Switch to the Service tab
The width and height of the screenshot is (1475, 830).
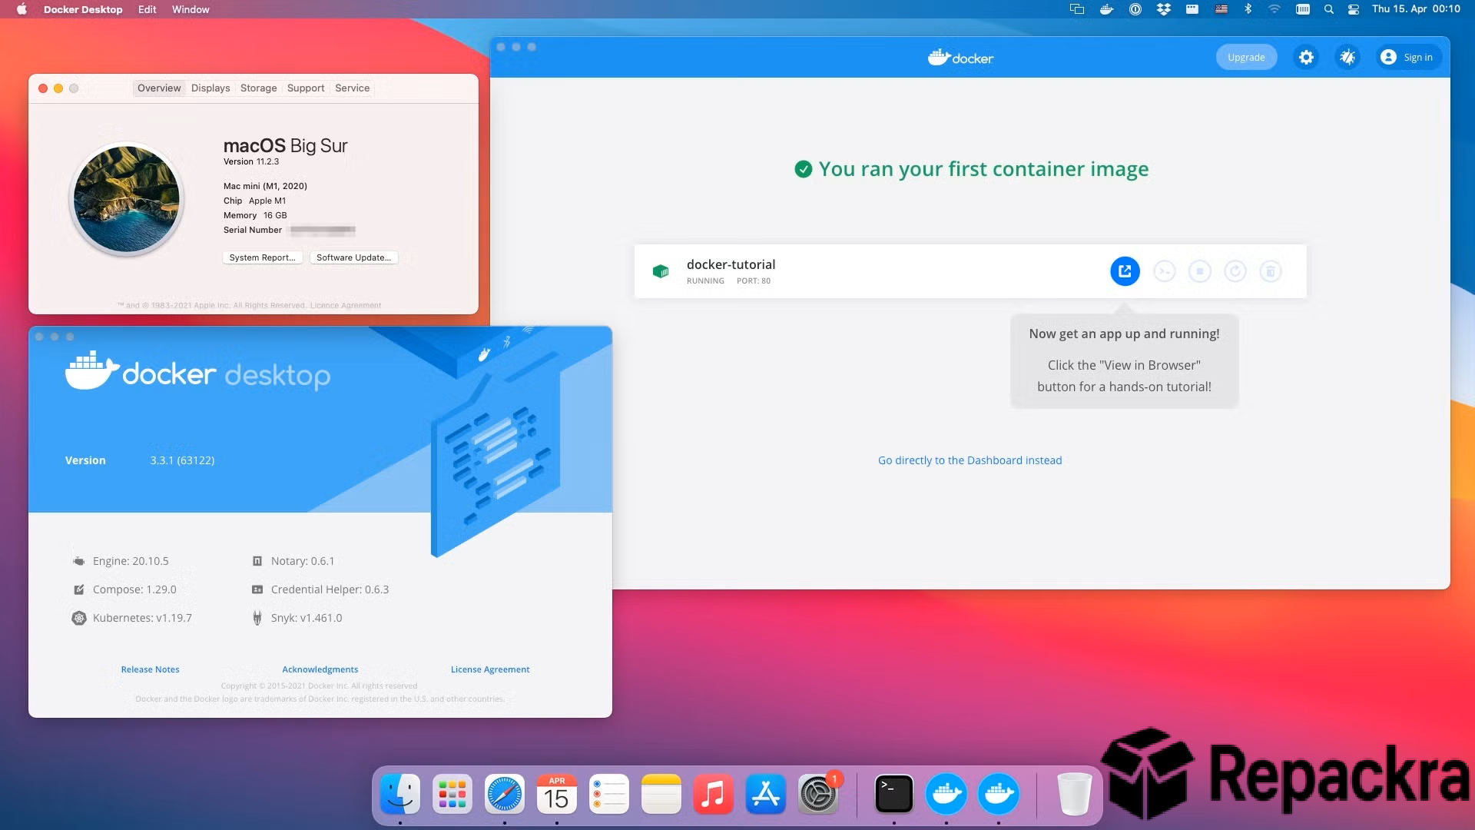point(352,88)
